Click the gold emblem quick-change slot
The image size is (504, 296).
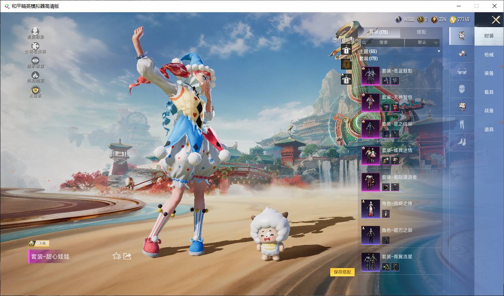[x=346, y=64]
